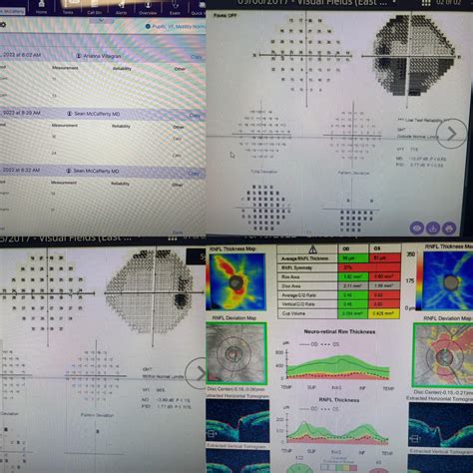Click the user icon on the 8:32 AM row
The width and height of the screenshot is (473, 473).
pyautogui.click(x=69, y=171)
